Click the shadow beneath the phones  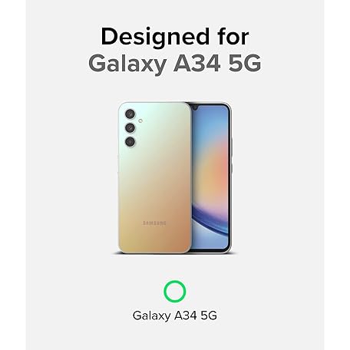[x=175, y=253]
